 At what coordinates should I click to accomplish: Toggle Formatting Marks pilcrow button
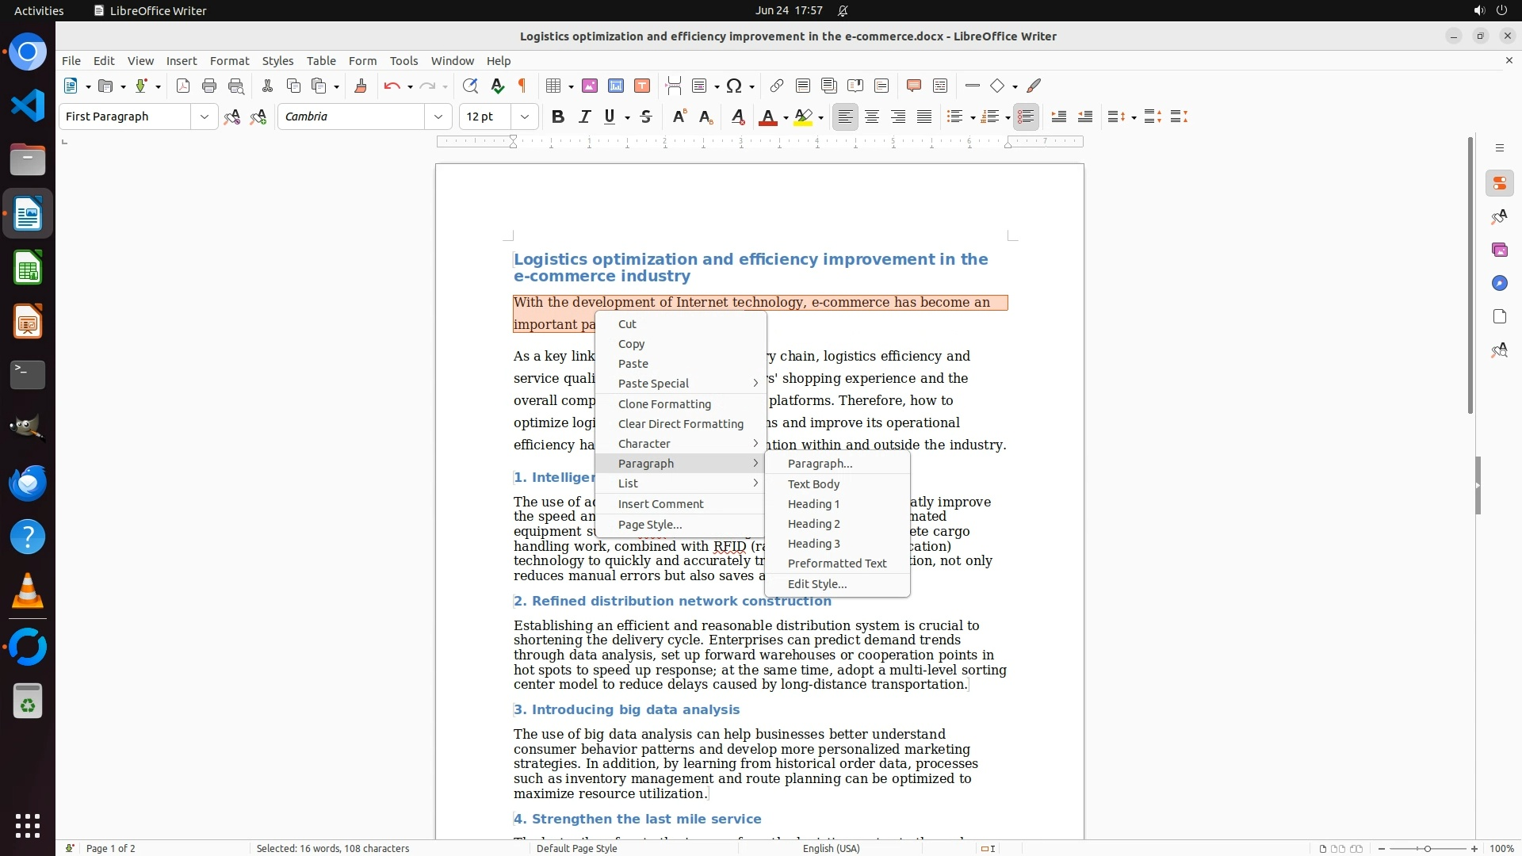[522, 86]
